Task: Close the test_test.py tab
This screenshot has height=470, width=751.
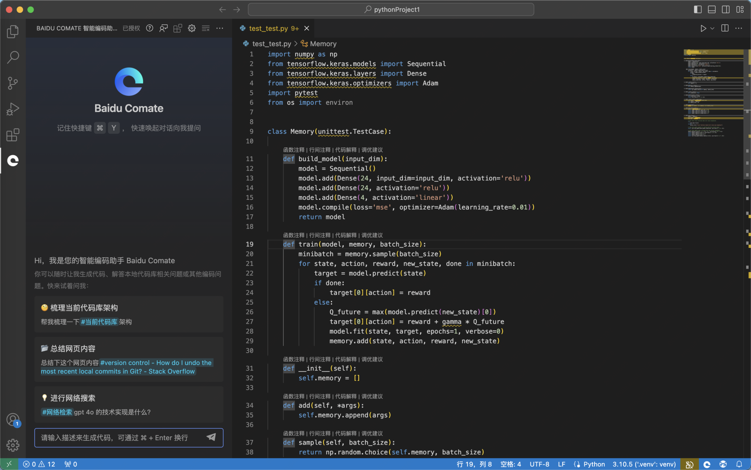Action: pos(307,28)
